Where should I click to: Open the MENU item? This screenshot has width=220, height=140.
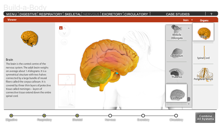[11, 14]
